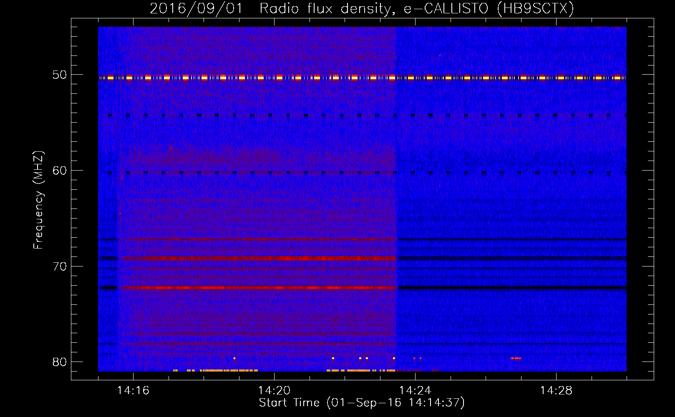Select the 14:20 time tick label
The width and height of the screenshot is (675, 417).
coord(274,391)
